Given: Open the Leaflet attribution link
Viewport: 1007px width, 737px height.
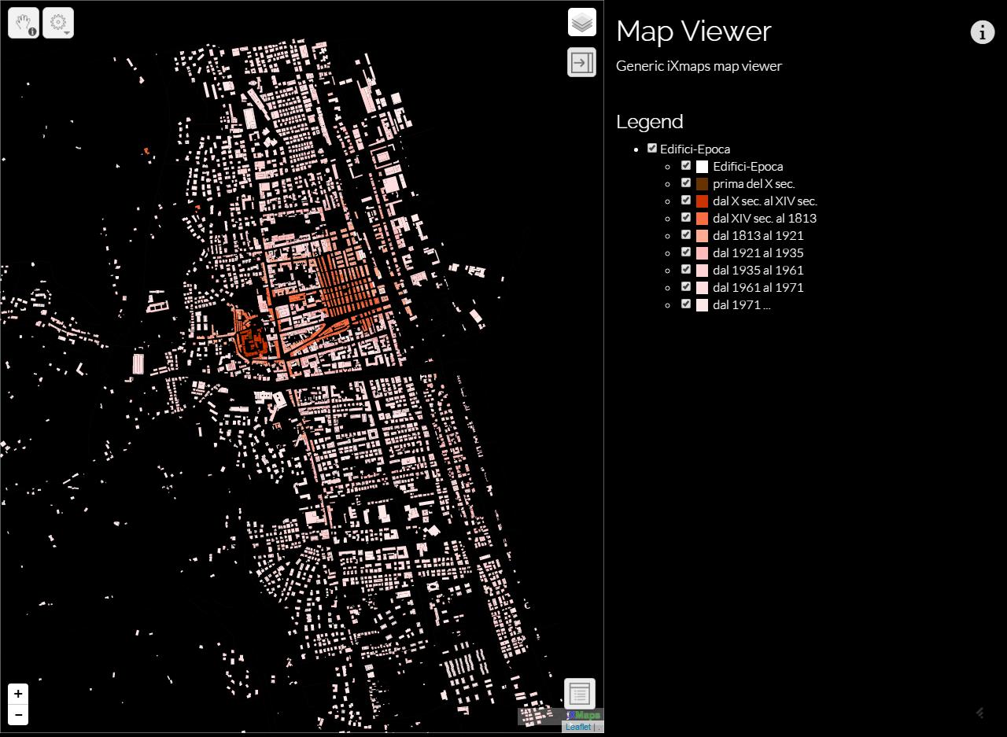Looking at the screenshot, I should (577, 727).
